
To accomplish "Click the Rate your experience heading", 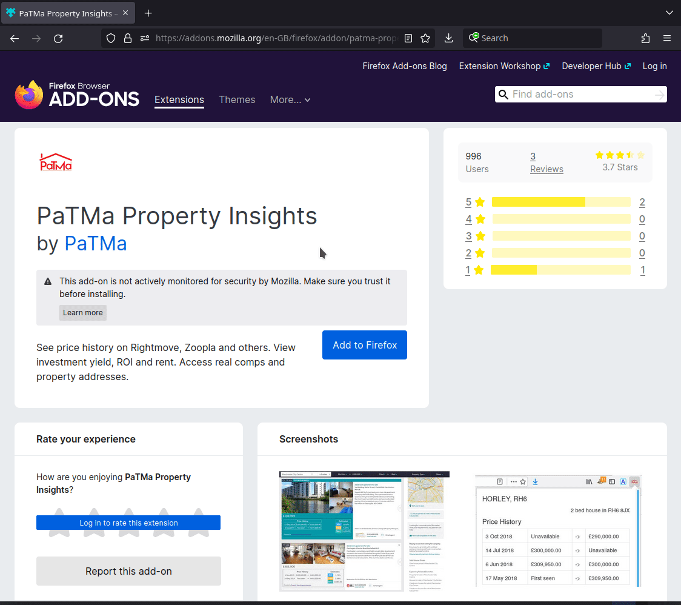I will pos(86,439).
